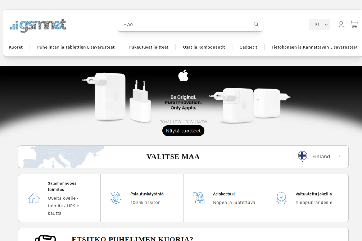Click the return policy hand icon
The height and width of the screenshot is (241, 362).
coord(116,198)
